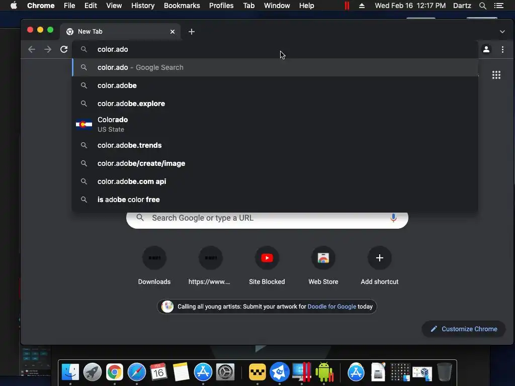515x386 pixels.
Task: Select the color.ado Google Search suggestion
Action: (x=275, y=67)
